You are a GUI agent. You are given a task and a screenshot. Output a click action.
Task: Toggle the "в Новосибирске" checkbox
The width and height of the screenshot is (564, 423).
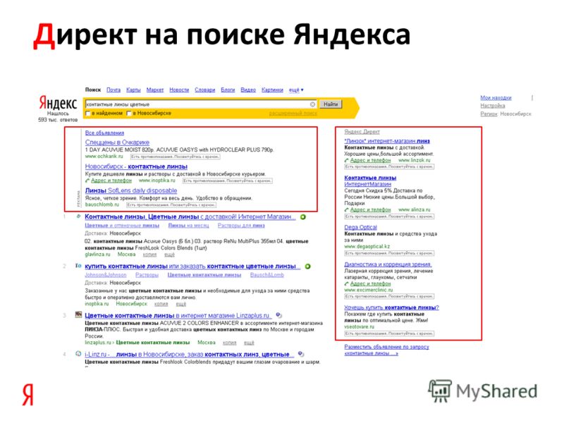tap(129, 114)
